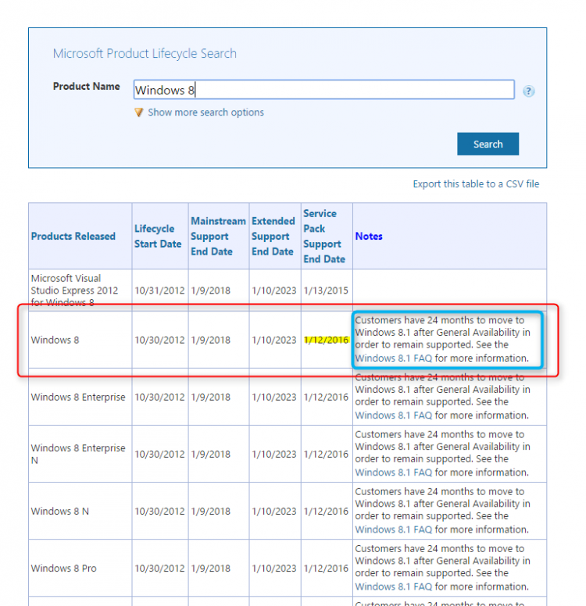Click 1/10/2023 date in Windows 8 Pro row
586x606 pixels.
(273, 569)
